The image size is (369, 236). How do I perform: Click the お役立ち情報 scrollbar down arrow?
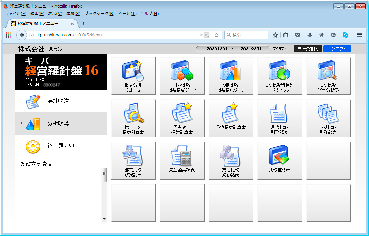coord(104,219)
